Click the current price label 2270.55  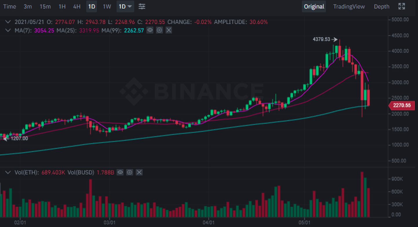[402, 105]
